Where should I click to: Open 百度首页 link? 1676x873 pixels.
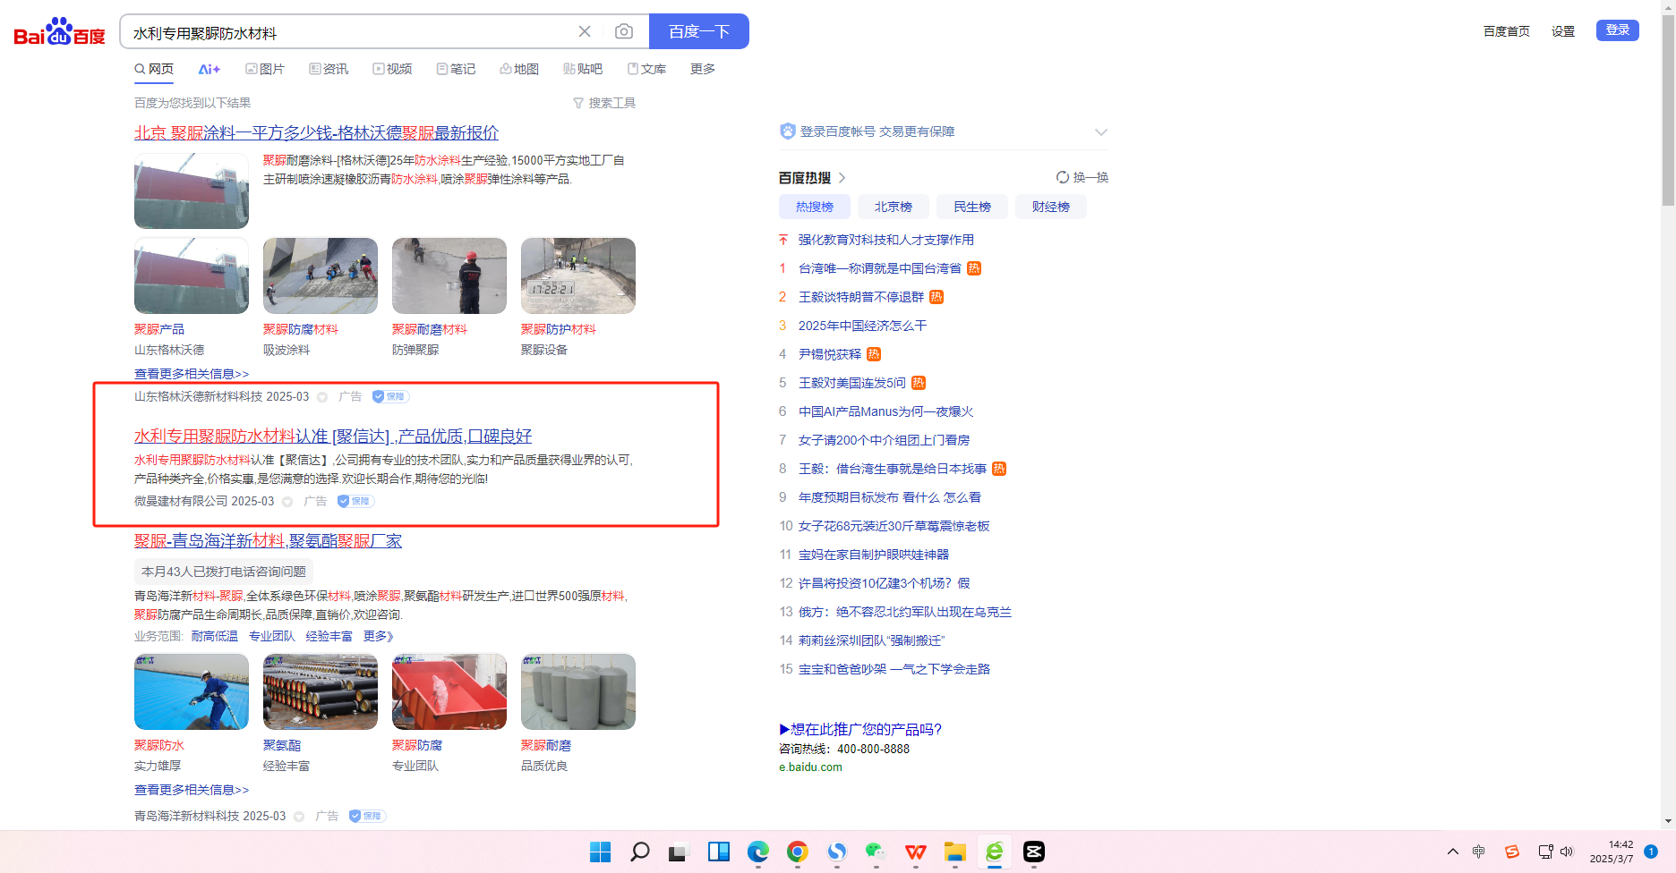tap(1507, 31)
